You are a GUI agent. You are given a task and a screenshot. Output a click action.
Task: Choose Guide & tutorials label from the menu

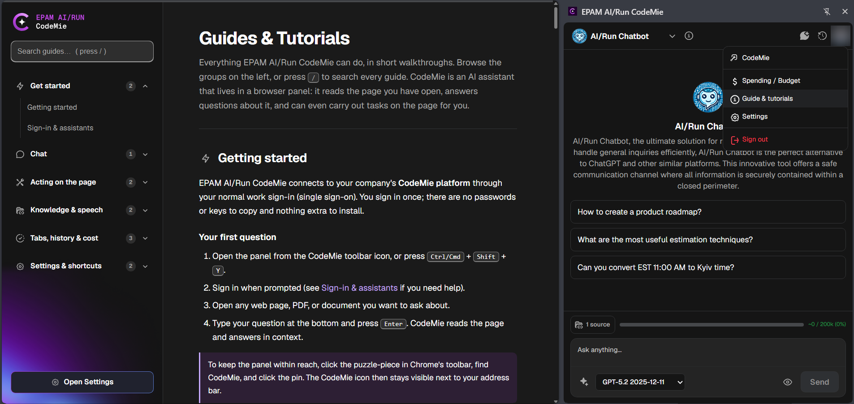[767, 99]
